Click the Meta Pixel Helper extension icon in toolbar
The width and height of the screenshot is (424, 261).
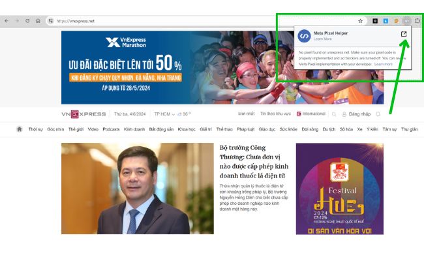click(406, 21)
